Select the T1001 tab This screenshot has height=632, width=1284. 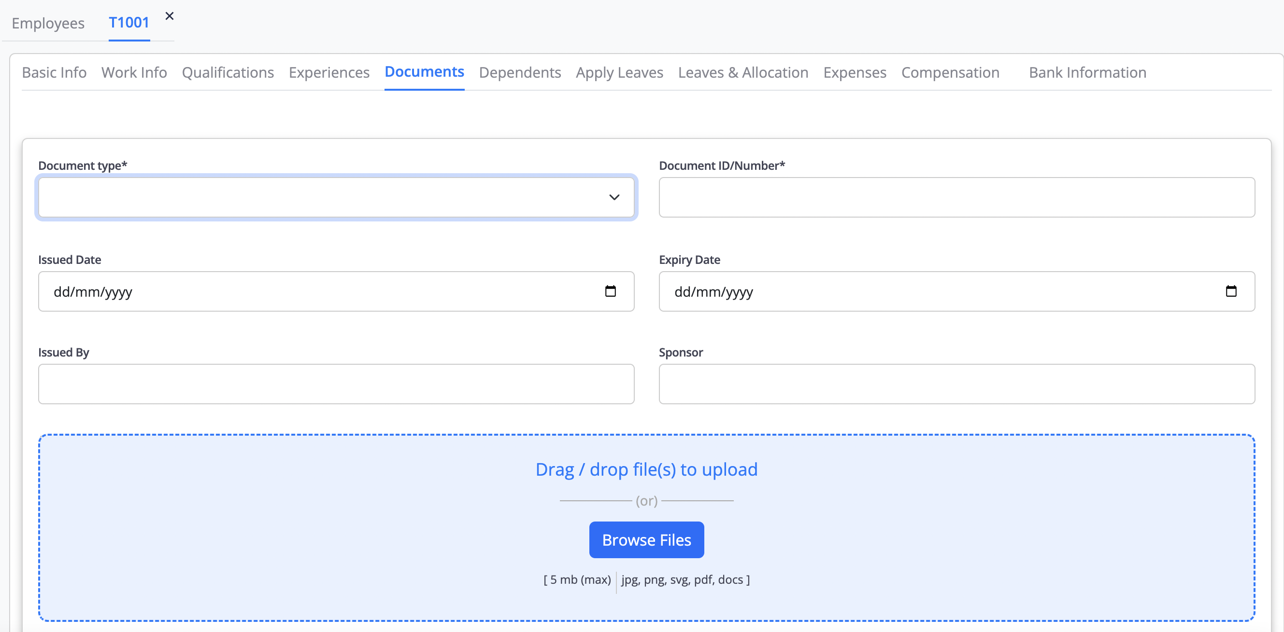pyautogui.click(x=129, y=23)
